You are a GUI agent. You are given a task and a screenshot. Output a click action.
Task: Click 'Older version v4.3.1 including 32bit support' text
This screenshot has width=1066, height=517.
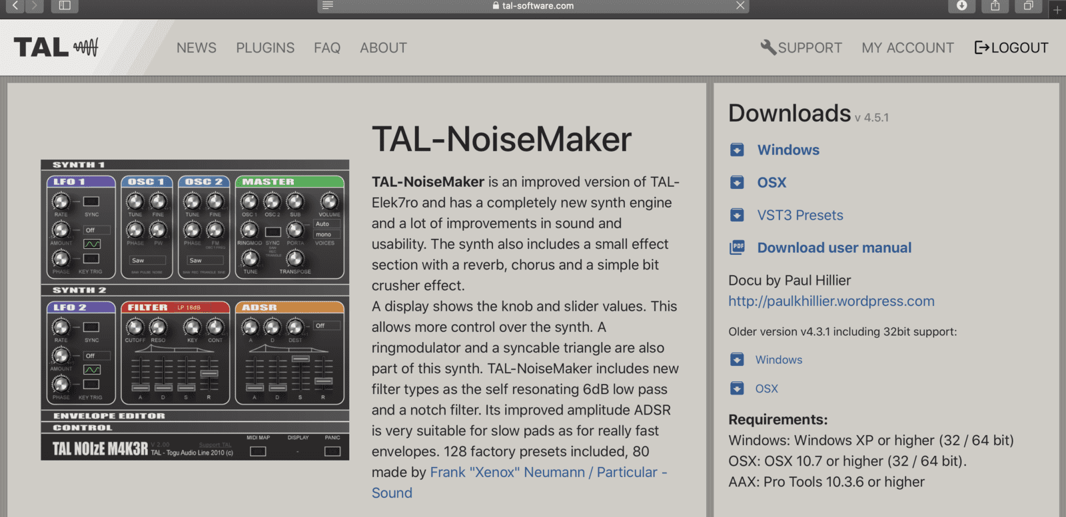click(x=843, y=331)
